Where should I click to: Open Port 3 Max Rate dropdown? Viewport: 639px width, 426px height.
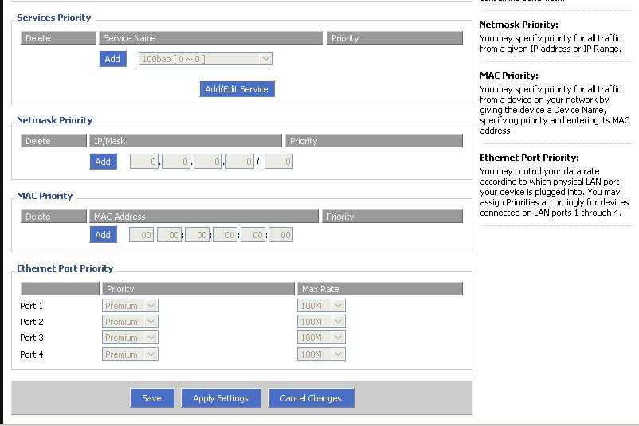click(321, 338)
